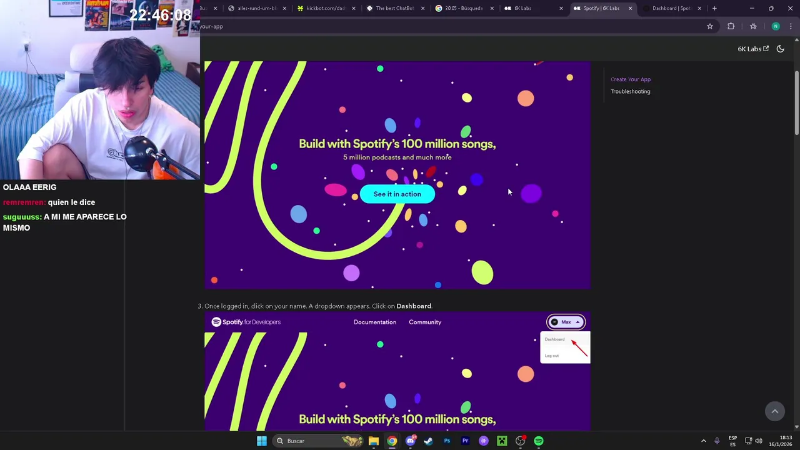Open OBS Studio from the taskbar
Image resolution: width=800 pixels, height=450 pixels.
click(x=520, y=441)
